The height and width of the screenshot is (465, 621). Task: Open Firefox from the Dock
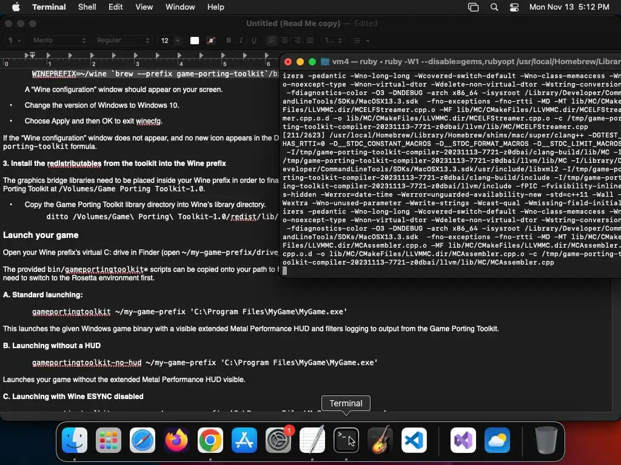[176, 440]
